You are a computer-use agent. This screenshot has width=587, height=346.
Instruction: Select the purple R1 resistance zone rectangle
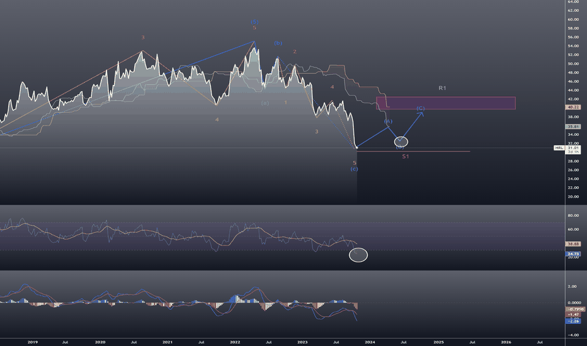(446, 103)
